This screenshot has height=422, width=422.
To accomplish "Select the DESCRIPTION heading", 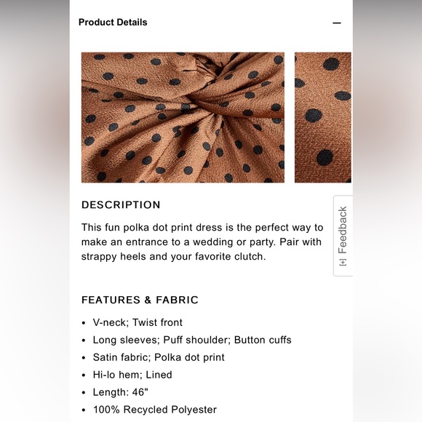I will [x=121, y=204].
